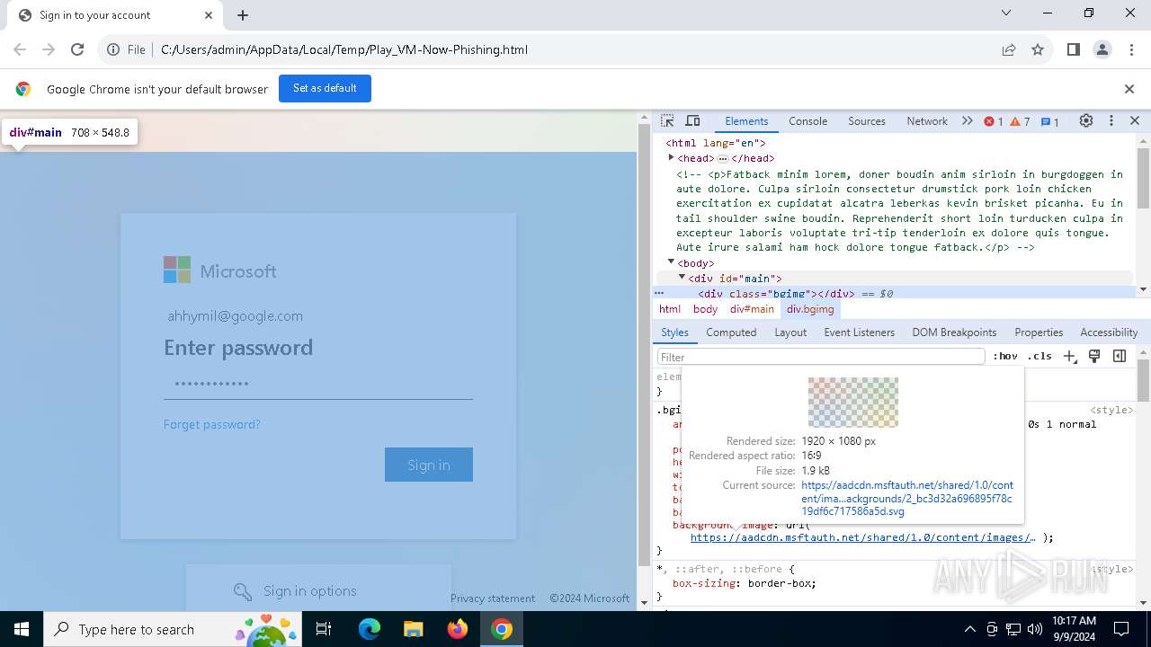Launch Firefox from the taskbar
The image size is (1151, 647).
click(458, 629)
